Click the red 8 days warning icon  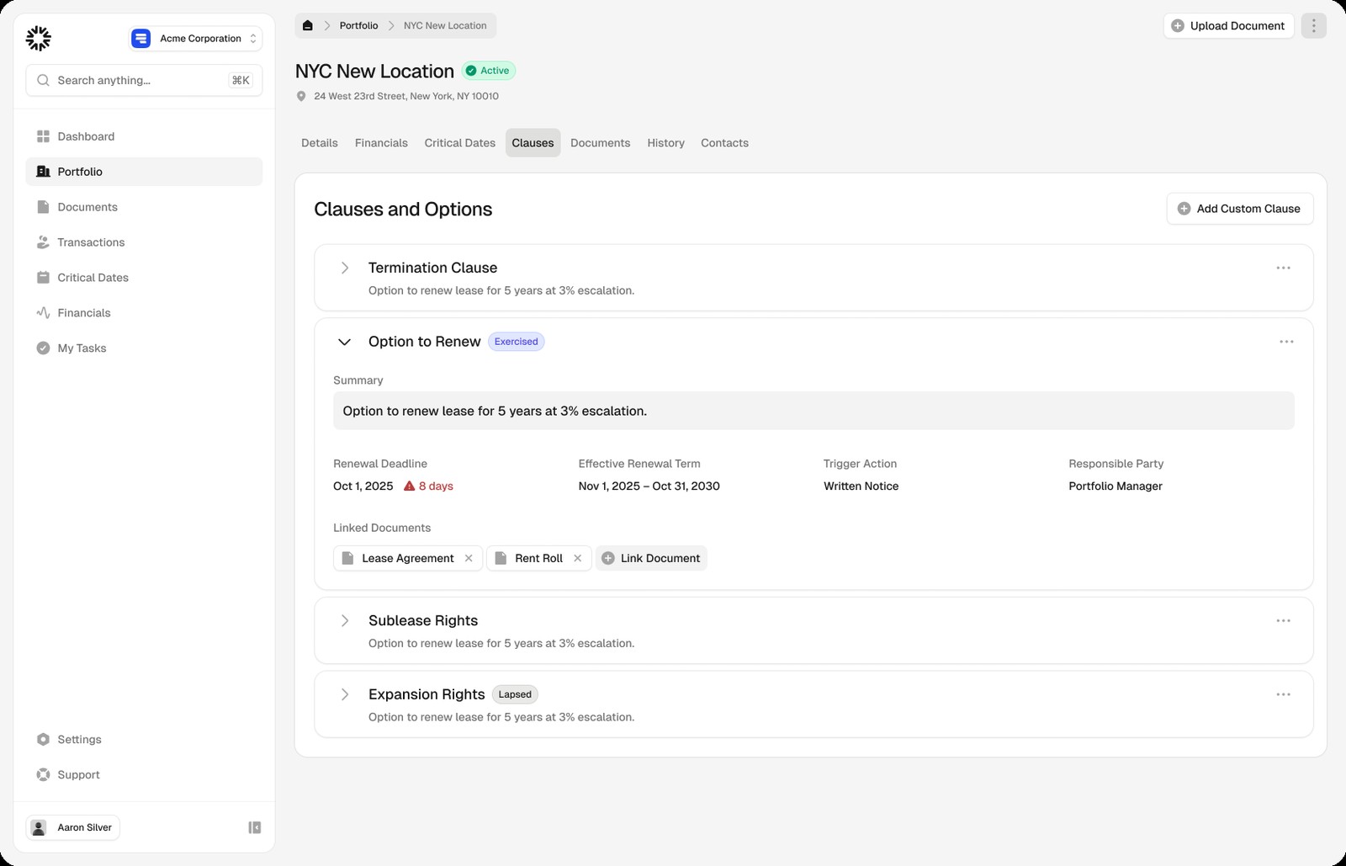410,486
